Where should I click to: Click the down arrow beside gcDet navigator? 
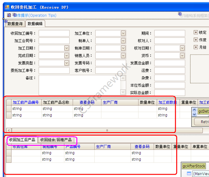click(194, 114)
